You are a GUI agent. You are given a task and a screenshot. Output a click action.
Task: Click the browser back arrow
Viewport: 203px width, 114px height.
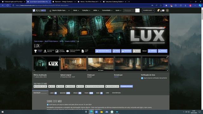pos(3,5)
